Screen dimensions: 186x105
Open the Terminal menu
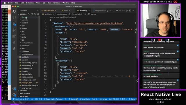tap(57, 3)
